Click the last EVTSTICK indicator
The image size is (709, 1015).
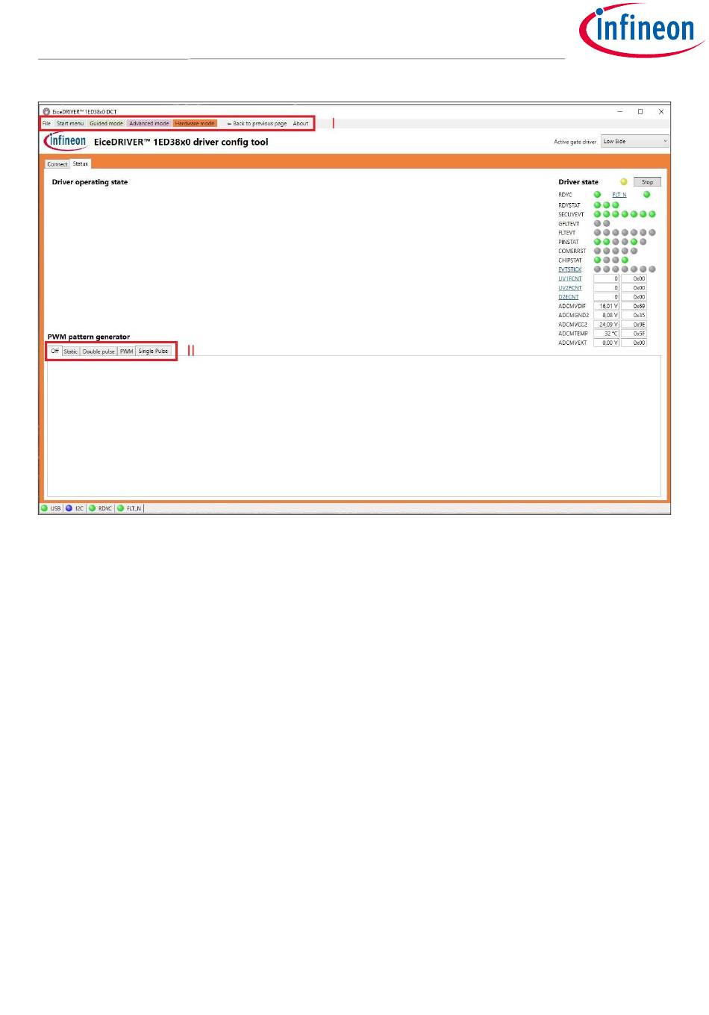click(x=652, y=269)
